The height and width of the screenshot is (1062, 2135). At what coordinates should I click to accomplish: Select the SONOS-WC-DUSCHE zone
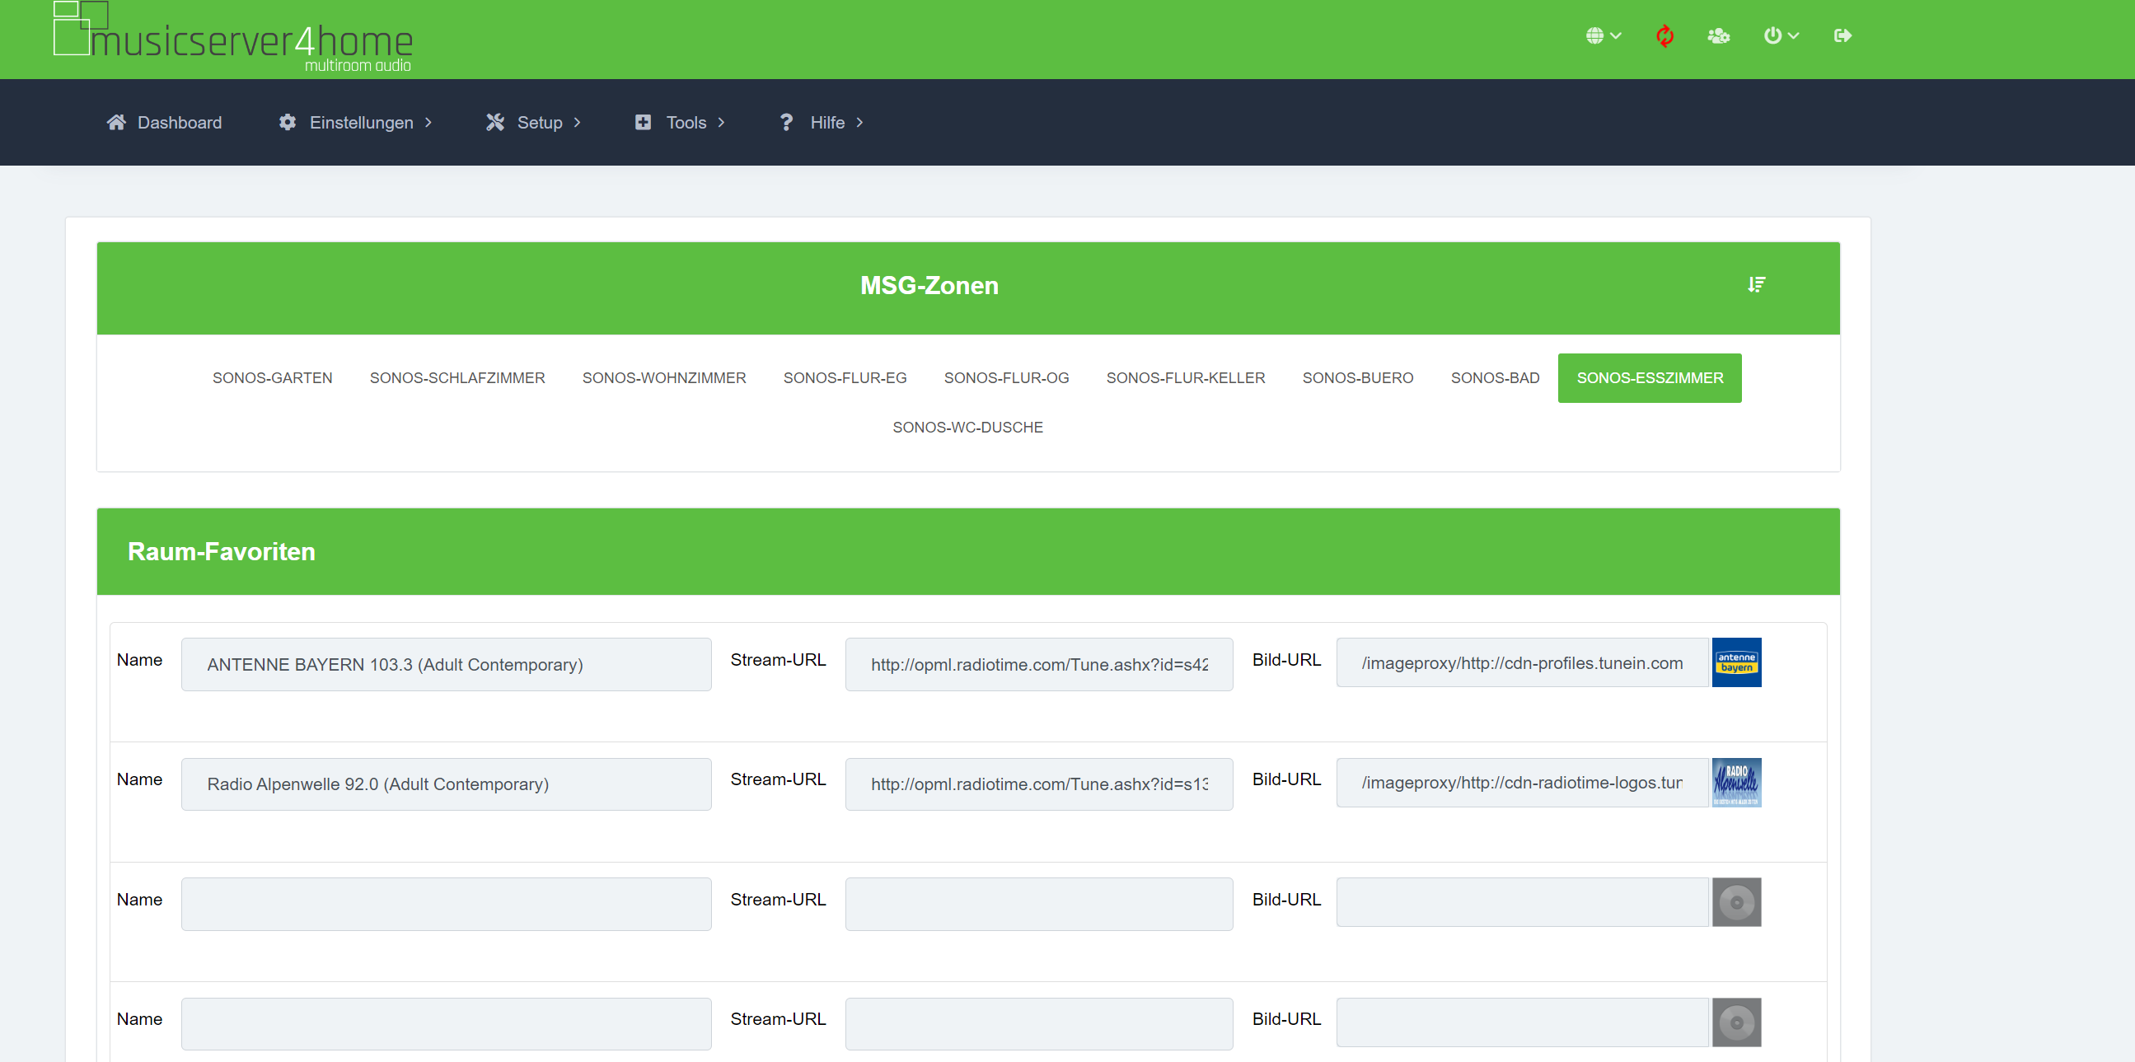(x=967, y=428)
